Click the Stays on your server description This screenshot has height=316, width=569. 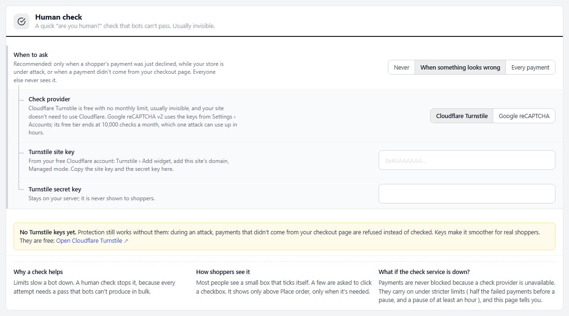pyautogui.click(x=92, y=198)
